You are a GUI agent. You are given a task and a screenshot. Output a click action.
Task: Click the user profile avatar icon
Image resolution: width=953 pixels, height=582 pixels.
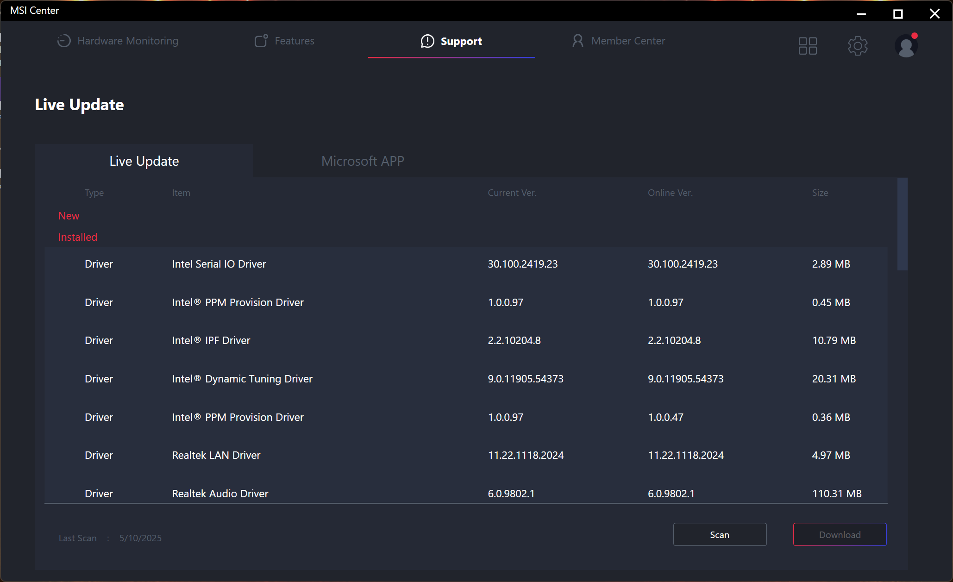[x=906, y=46]
